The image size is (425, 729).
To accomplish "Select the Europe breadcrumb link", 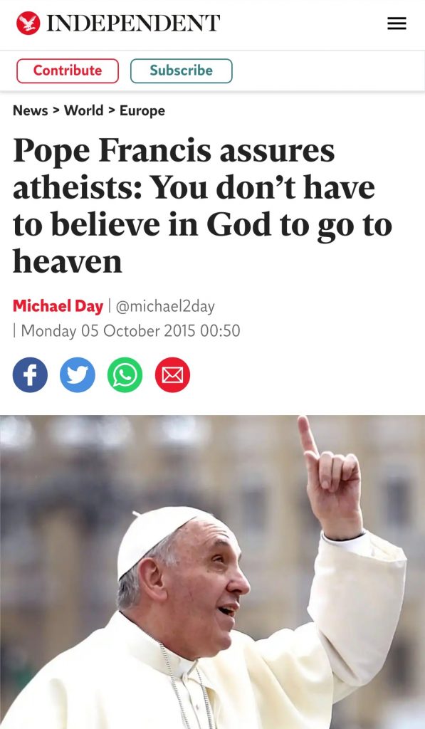I will (x=142, y=110).
